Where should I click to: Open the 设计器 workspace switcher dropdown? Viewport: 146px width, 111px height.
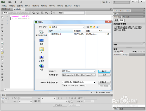click(x=106, y=2)
